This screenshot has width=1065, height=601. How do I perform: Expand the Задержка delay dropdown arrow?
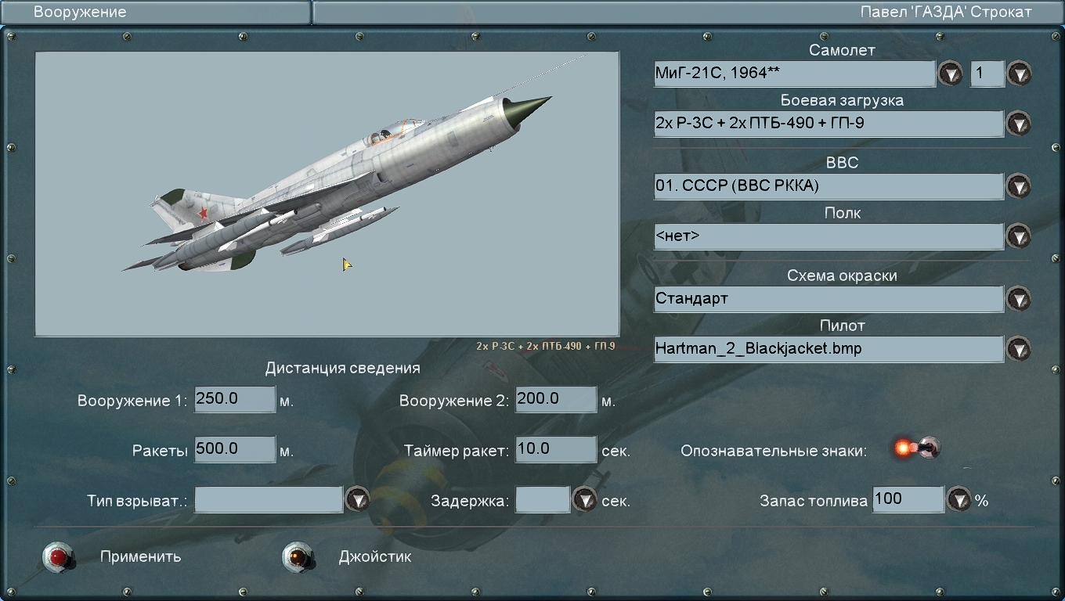(585, 499)
